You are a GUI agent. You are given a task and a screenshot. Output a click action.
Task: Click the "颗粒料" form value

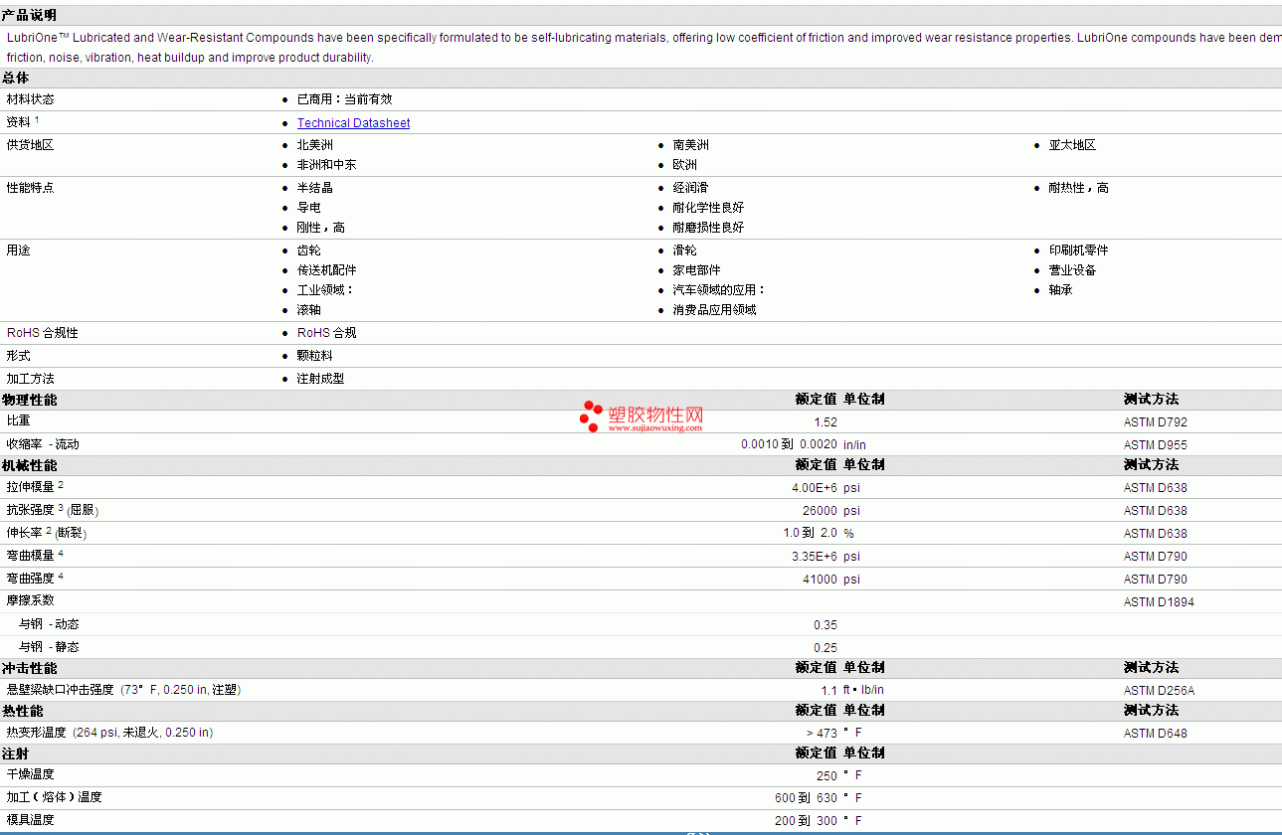point(315,356)
